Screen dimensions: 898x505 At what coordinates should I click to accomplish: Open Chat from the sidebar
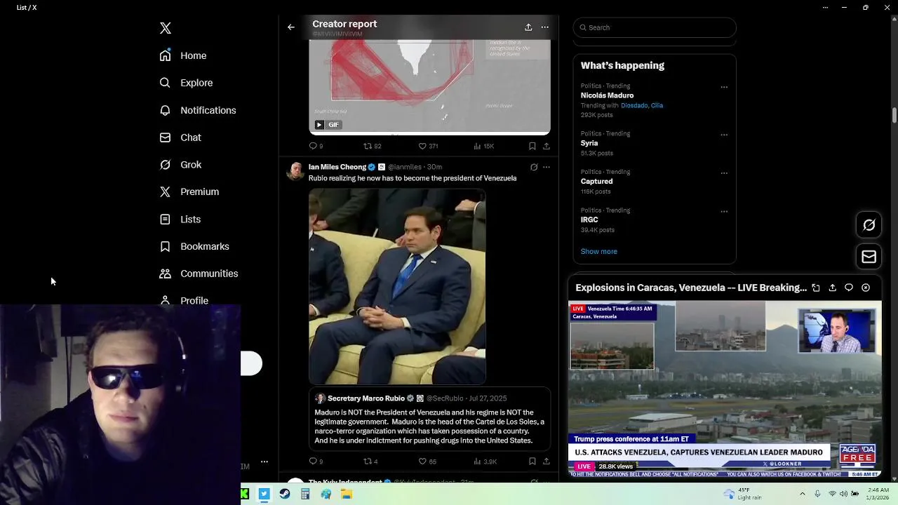click(180, 137)
